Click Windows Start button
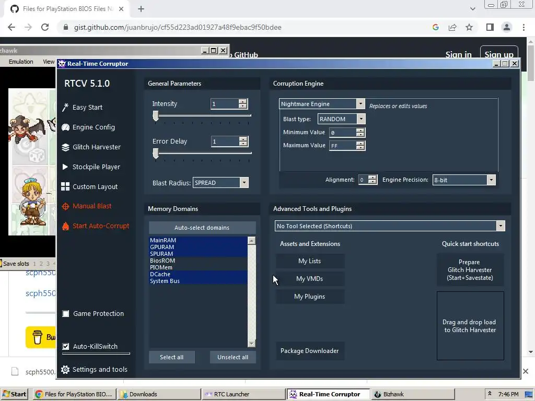The width and height of the screenshot is (535, 401). [x=14, y=394]
